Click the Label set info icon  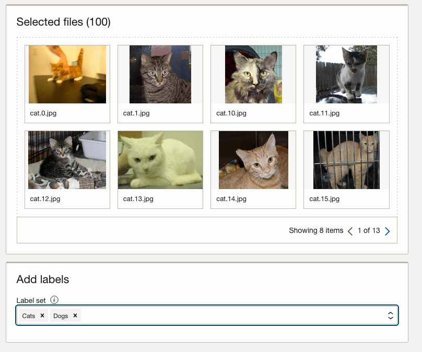54,300
